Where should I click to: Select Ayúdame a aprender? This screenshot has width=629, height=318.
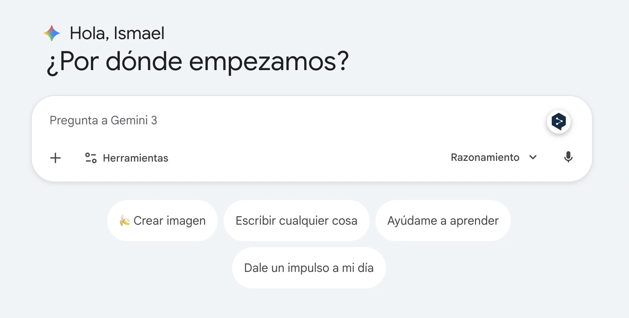(x=442, y=220)
